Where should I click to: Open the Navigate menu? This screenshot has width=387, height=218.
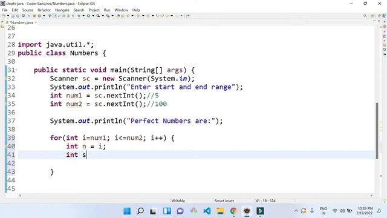[62, 10]
